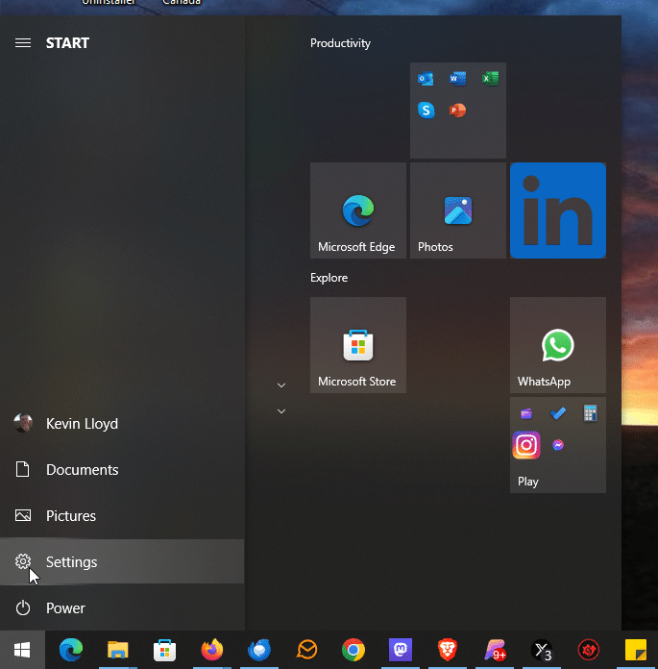This screenshot has width=658, height=669.
Task: Open Sticky Notes from the taskbar
Action: pyautogui.click(x=635, y=650)
